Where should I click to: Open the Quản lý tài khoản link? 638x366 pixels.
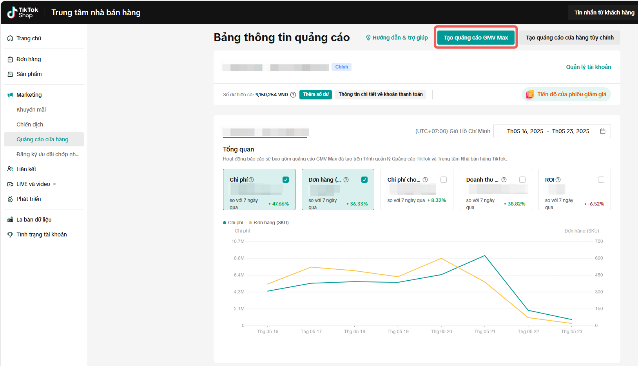tap(588, 67)
